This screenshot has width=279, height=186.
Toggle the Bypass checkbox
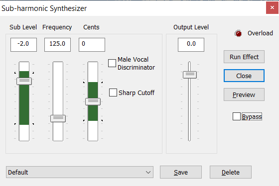[237, 116]
